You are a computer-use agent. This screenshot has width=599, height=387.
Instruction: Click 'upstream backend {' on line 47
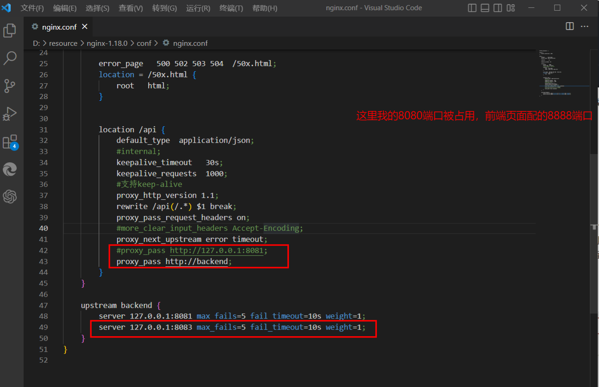click(120, 305)
